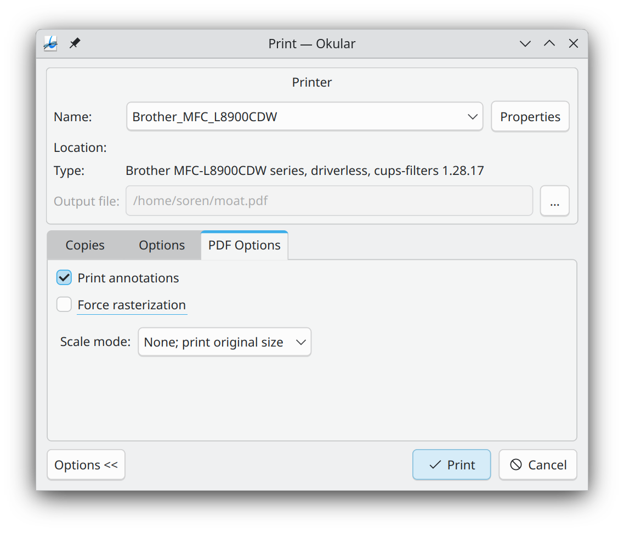Collapse settings with Options << button
The image size is (624, 533).
tap(86, 465)
